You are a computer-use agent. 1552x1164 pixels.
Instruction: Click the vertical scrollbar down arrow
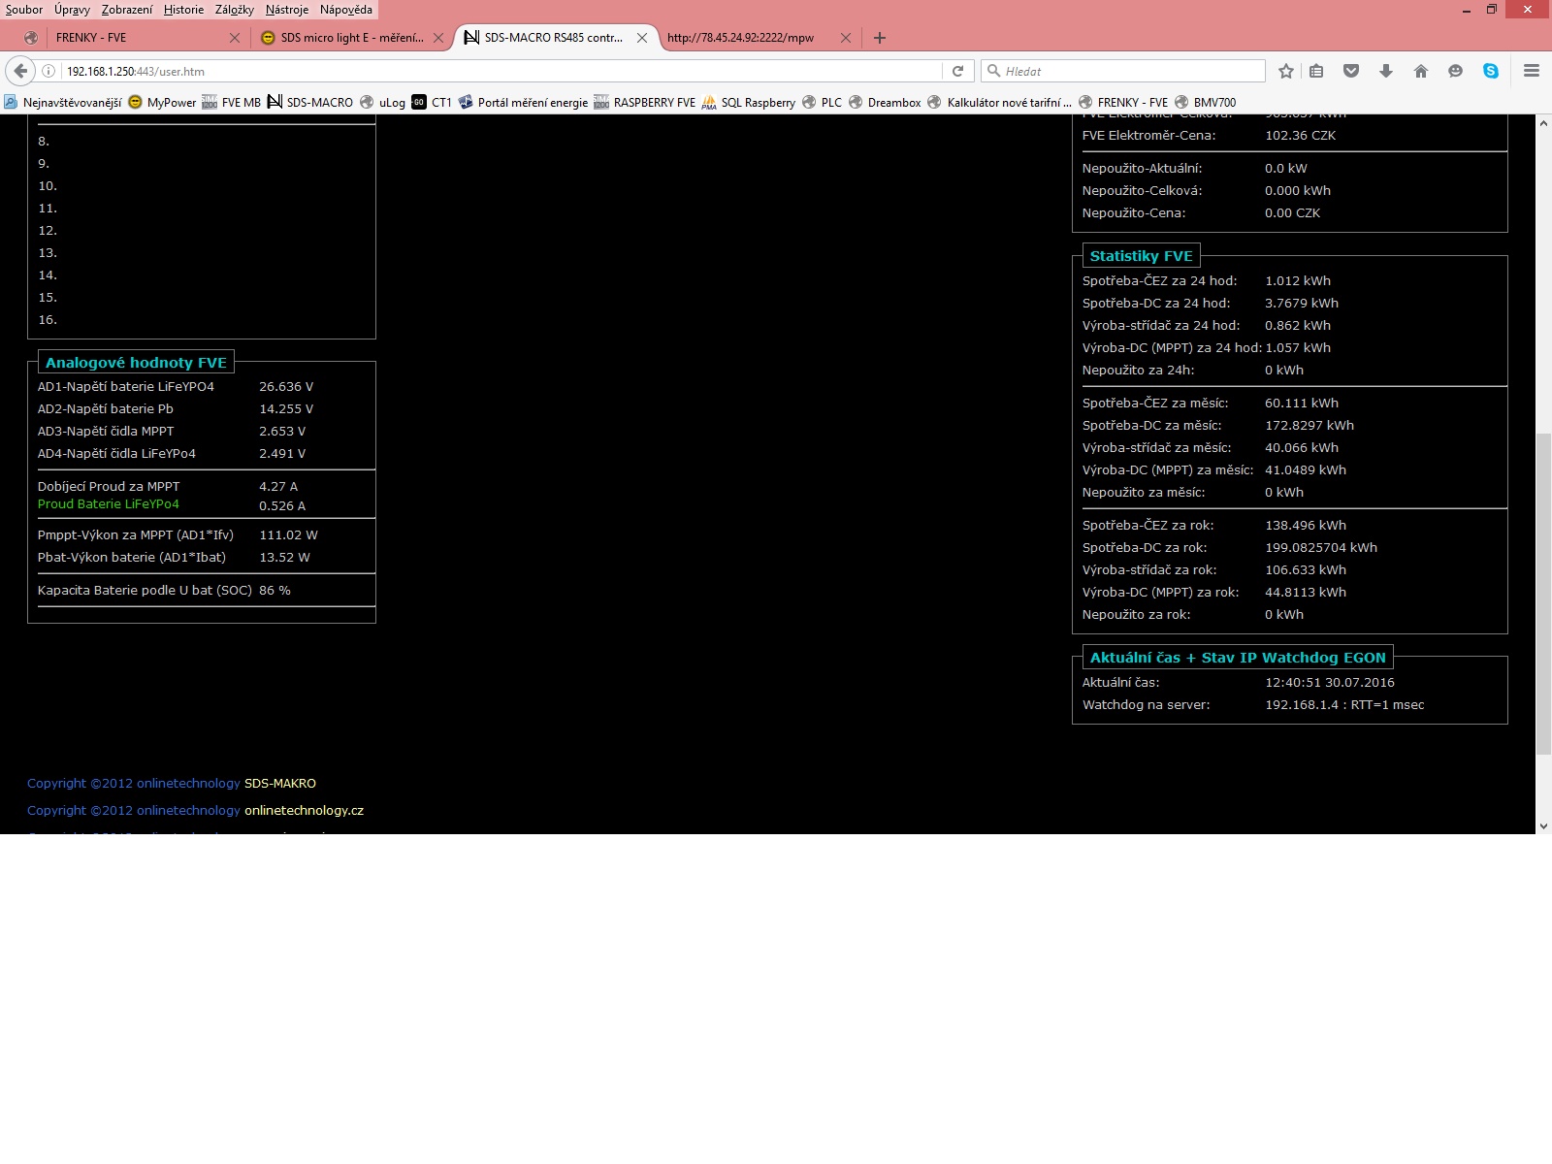click(x=1543, y=826)
